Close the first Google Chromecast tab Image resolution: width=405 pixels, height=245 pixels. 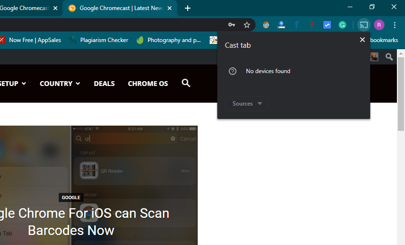(55, 8)
